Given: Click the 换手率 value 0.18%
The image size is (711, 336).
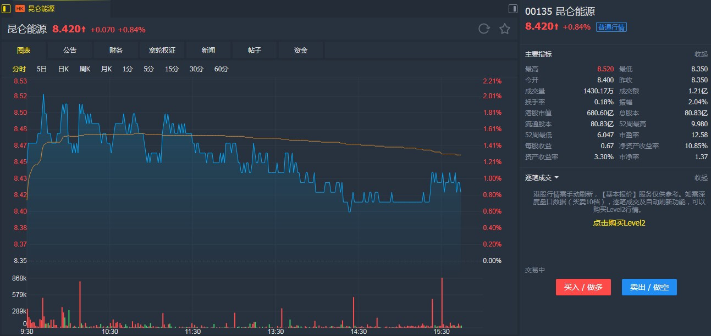Looking at the screenshot, I should [x=604, y=102].
